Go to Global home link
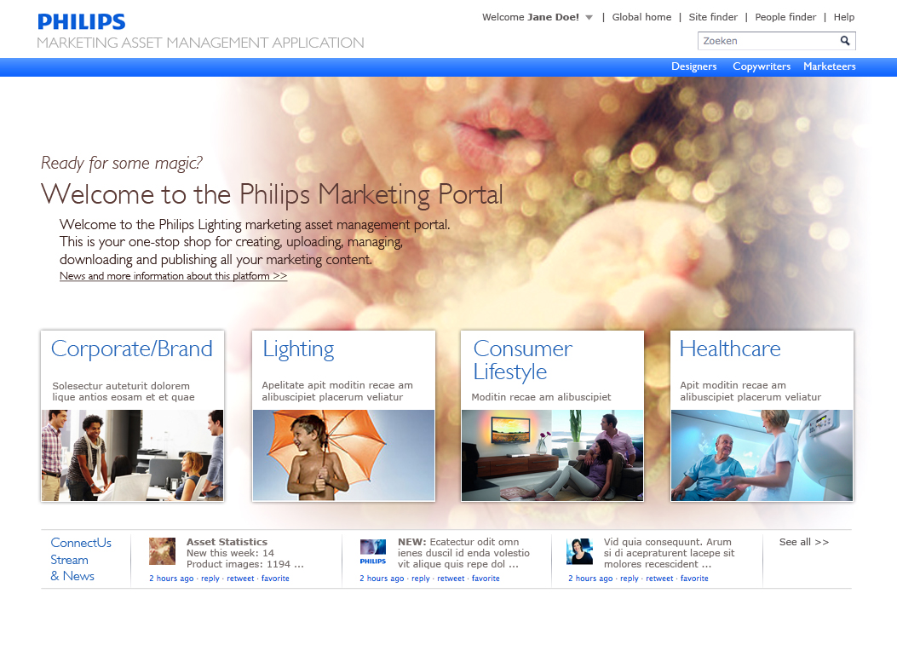The height and width of the screenshot is (645, 897). click(x=641, y=17)
